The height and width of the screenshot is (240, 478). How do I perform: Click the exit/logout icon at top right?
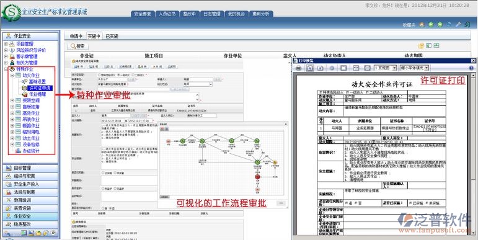click(467, 25)
